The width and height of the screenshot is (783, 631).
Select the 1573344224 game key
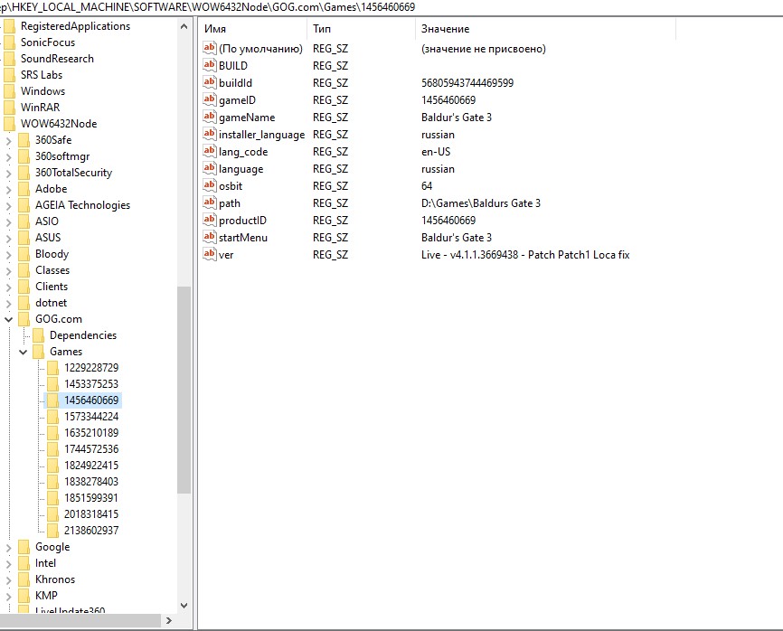click(x=90, y=417)
